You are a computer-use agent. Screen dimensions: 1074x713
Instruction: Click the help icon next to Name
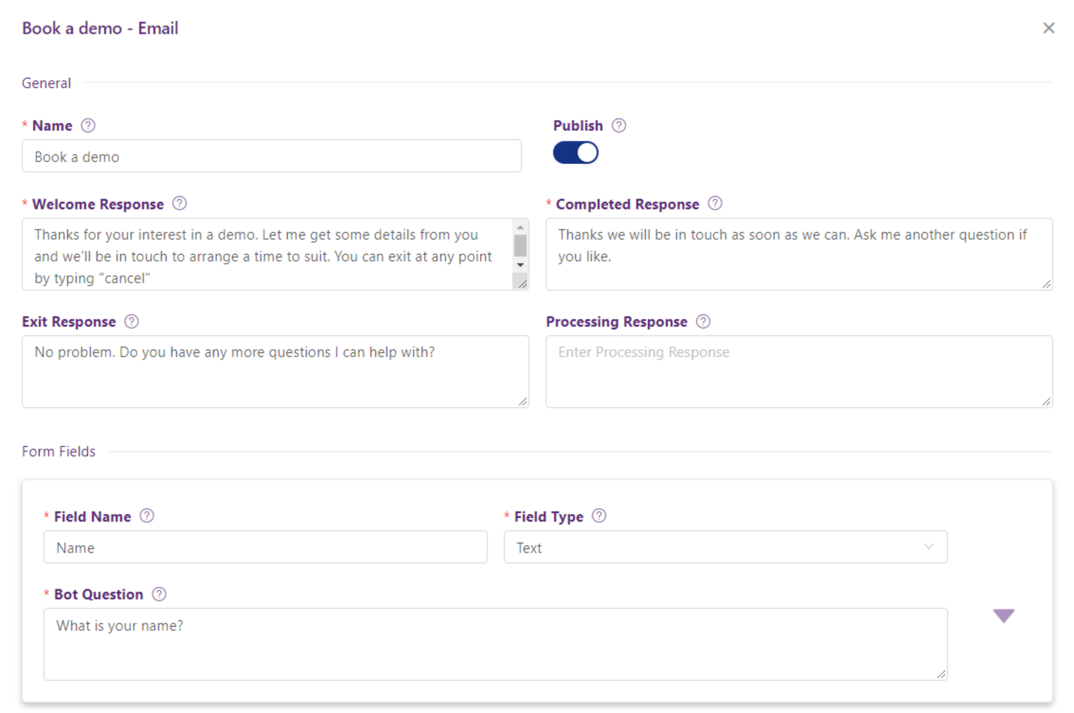coord(88,125)
